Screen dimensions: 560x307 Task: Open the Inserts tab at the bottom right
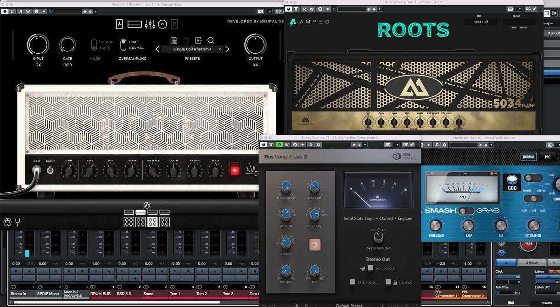point(547,303)
